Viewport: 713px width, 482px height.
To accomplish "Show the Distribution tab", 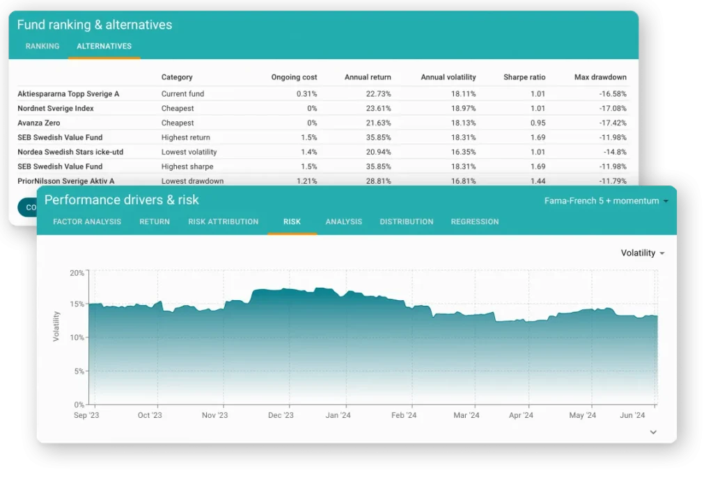I will pyautogui.click(x=406, y=221).
